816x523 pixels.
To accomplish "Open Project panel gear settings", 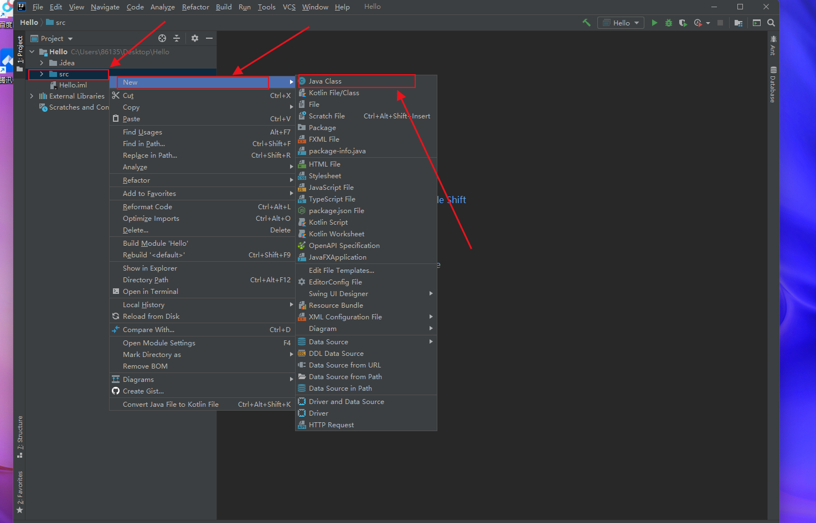I will pyautogui.click(x=195, y=38).
